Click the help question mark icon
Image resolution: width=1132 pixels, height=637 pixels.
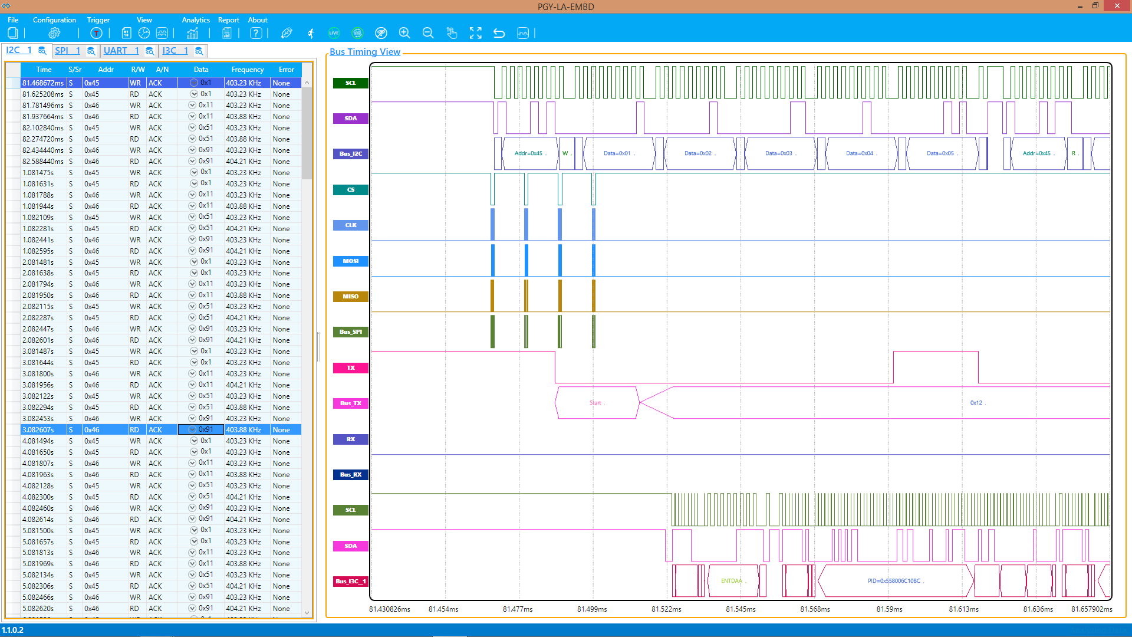point(256,33)
